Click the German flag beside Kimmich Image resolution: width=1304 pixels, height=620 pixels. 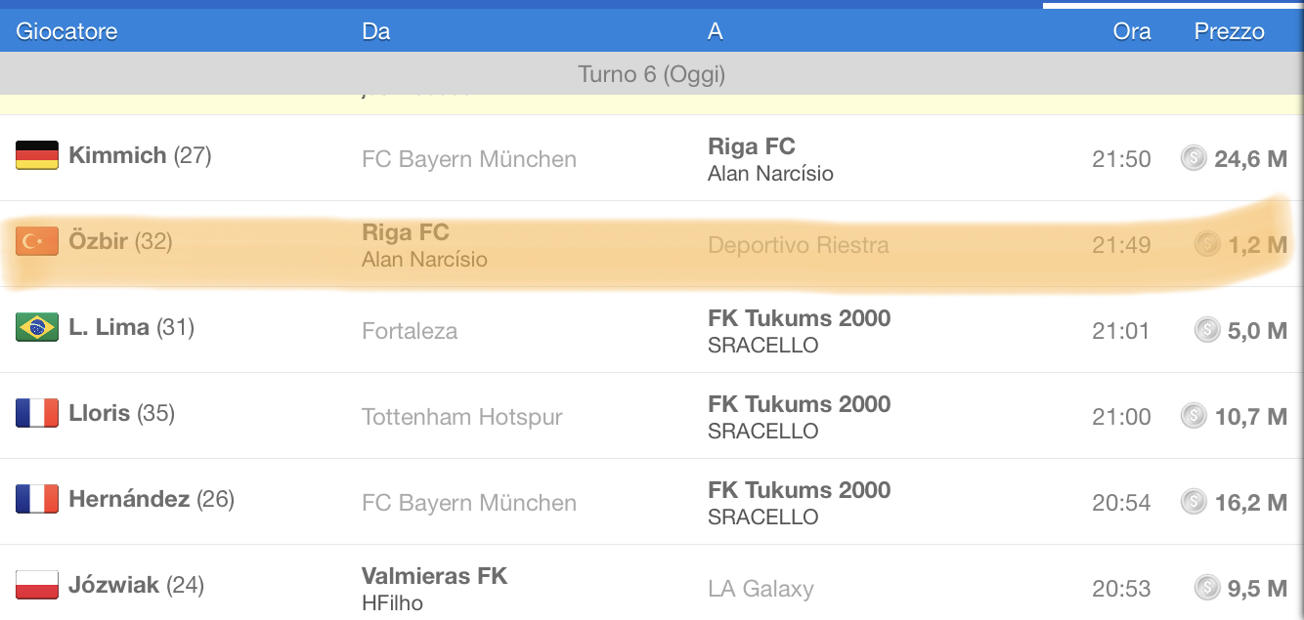(37, 155)
